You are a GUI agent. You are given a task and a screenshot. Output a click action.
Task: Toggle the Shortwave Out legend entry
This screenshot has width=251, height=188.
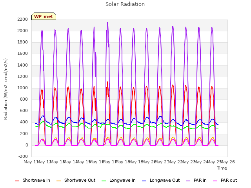coord(76,180)
